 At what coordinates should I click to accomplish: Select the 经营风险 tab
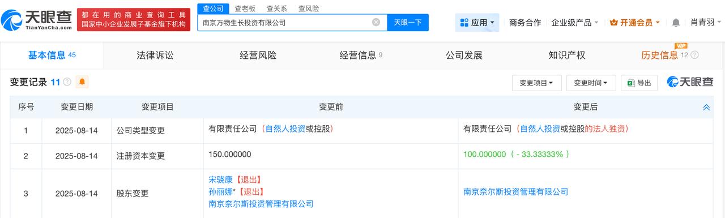pos(258,55)
